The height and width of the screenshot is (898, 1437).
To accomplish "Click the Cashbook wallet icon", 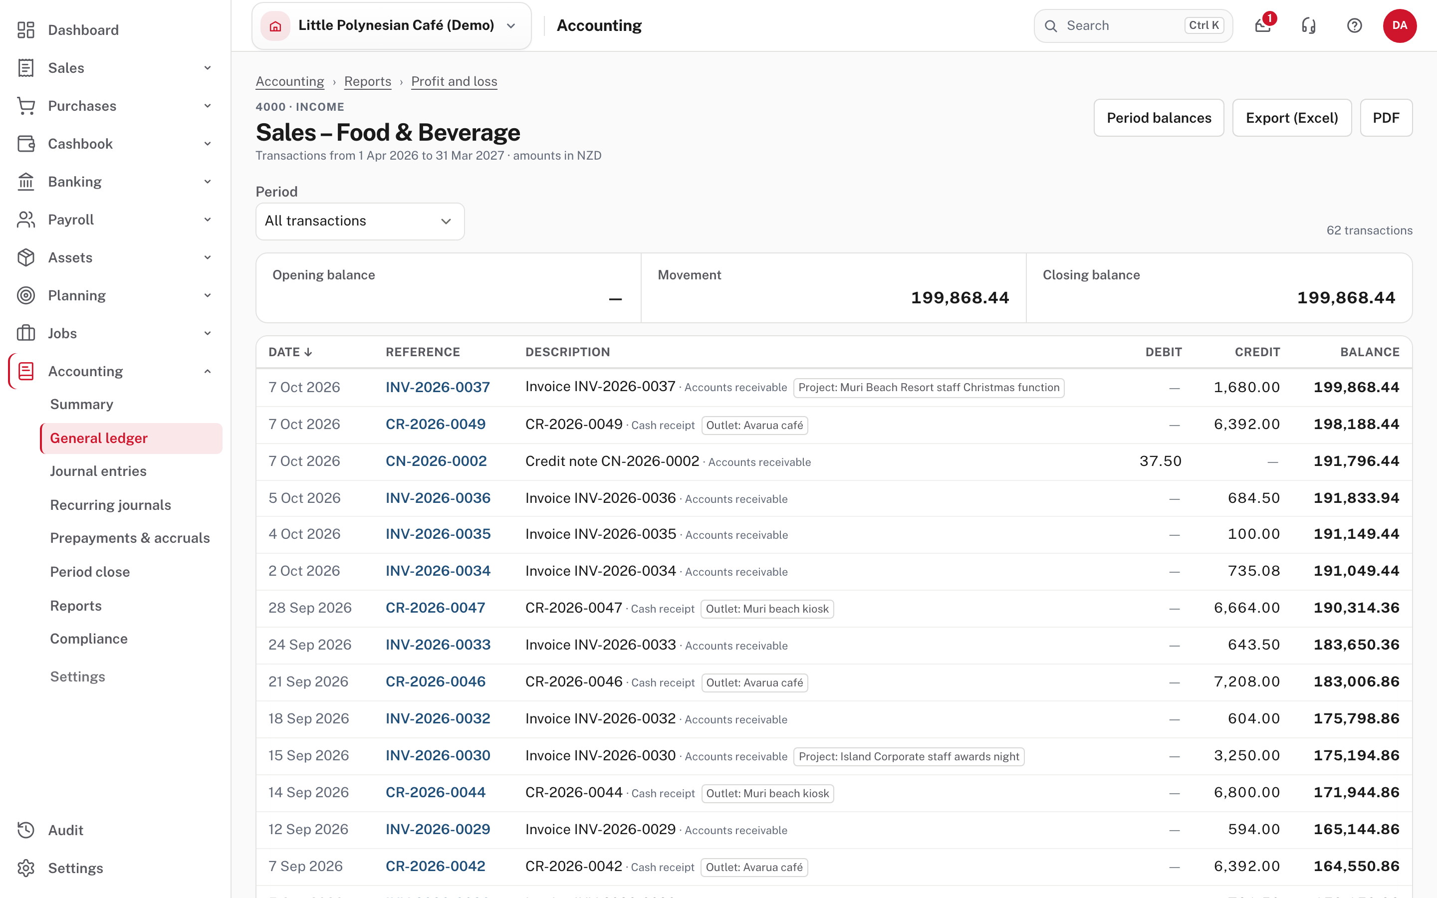I will pos(25,144).
